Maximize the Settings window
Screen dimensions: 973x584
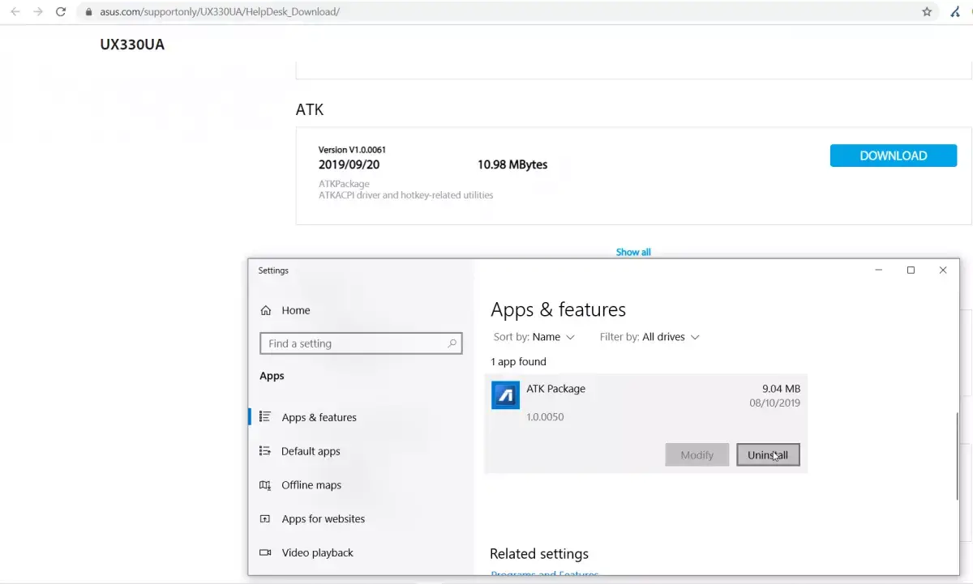click(911, 271)
